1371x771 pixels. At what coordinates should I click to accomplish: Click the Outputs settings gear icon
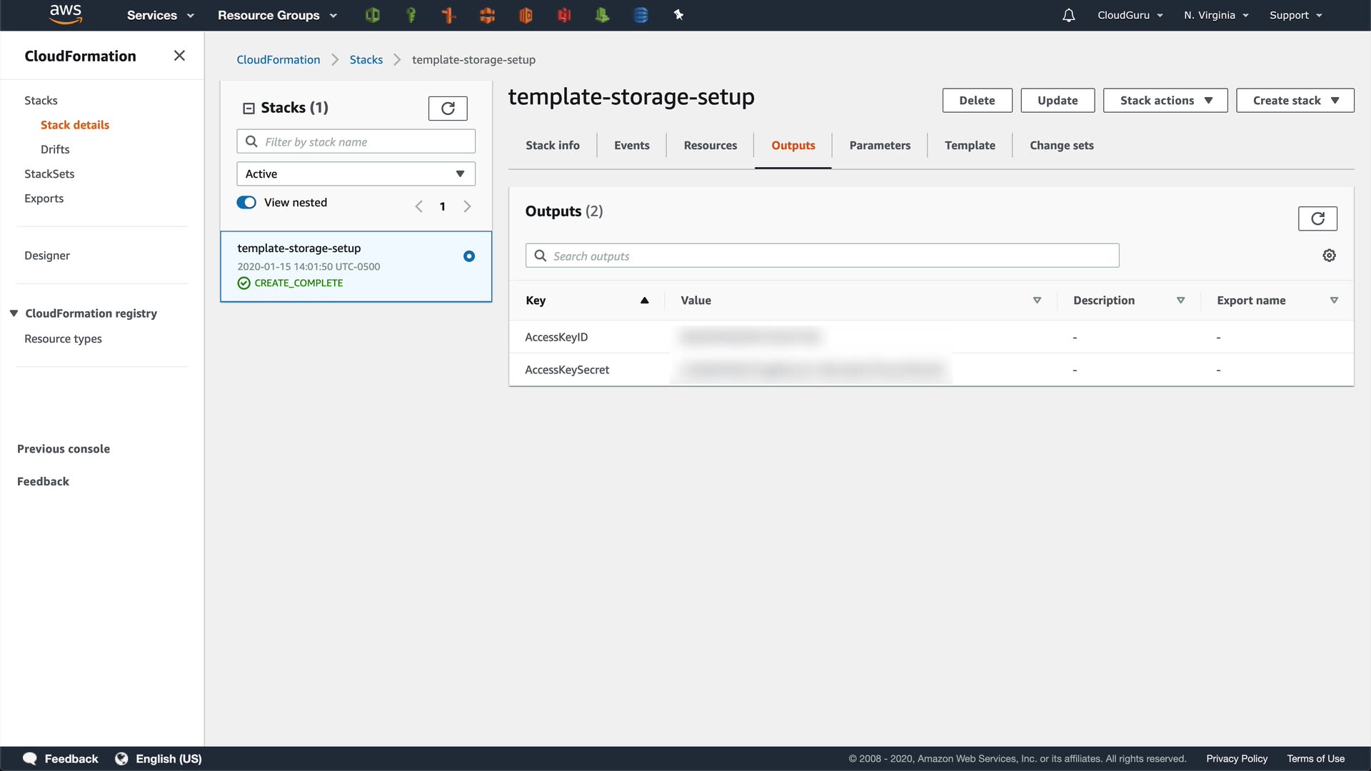[x=1329, y=256]
